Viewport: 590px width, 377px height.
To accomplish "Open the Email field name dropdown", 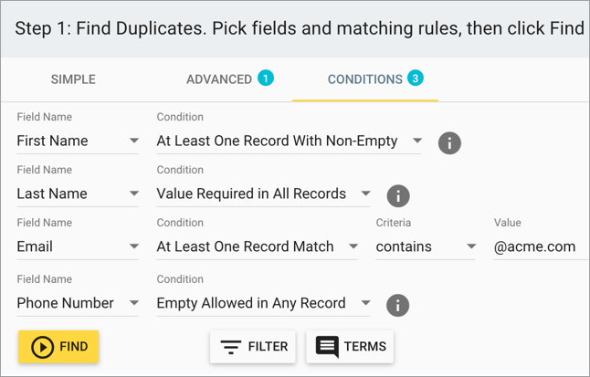I will [x=78, y=246].
